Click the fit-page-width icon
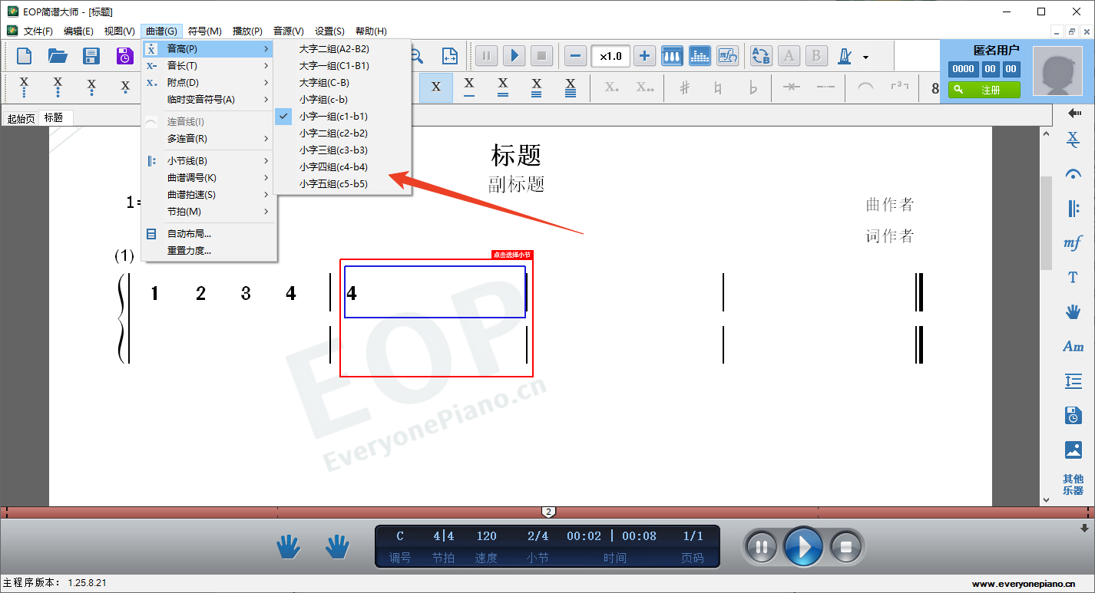Viewport: 1095px width, 593px height. click(449, 56)
